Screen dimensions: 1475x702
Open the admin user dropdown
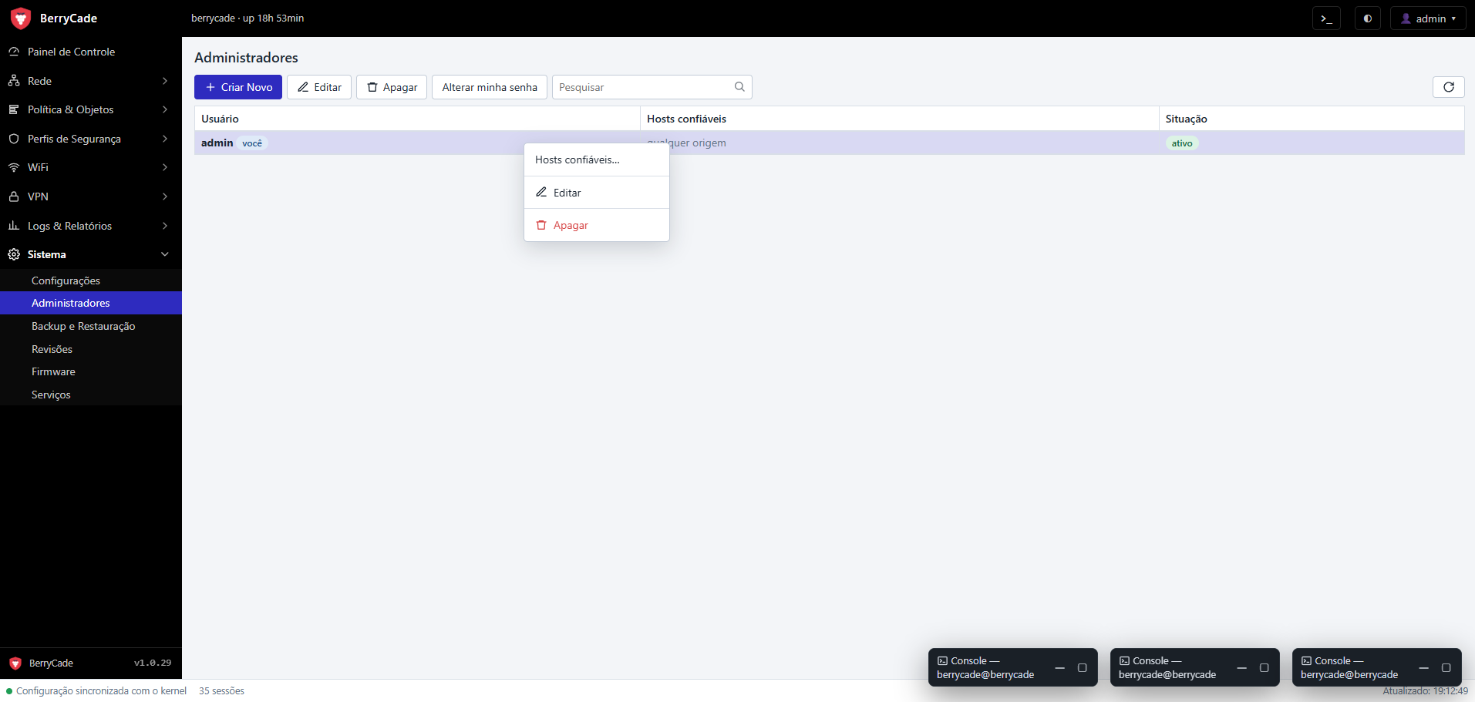tap(1428, 18)
